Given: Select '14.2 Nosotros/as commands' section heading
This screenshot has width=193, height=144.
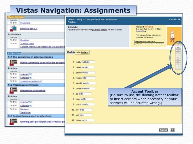Looking at the screenshot, I should click(x=23, y=85).
